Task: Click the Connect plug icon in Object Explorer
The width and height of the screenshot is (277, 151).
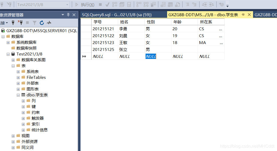Action: click(x=13, y=23)
